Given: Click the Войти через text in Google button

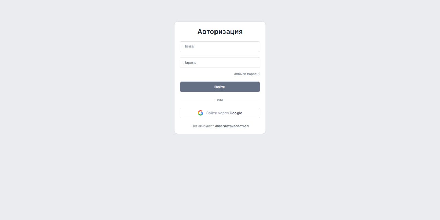Looking at the screenshot, I should pos(217,113).
